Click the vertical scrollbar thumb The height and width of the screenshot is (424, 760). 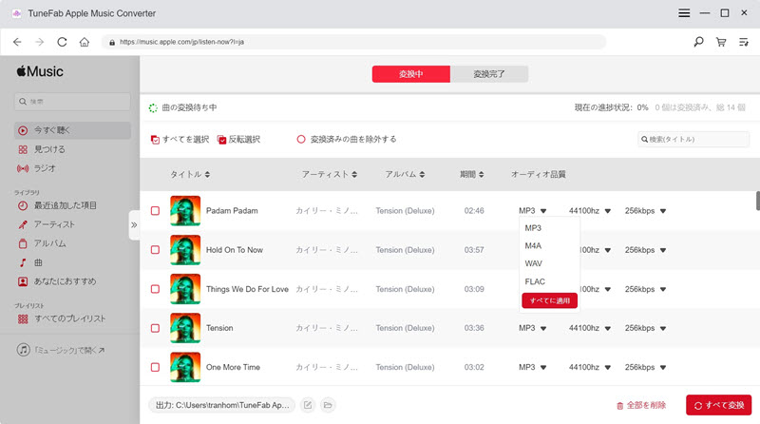pyautogui.click(x=757, y=201)
